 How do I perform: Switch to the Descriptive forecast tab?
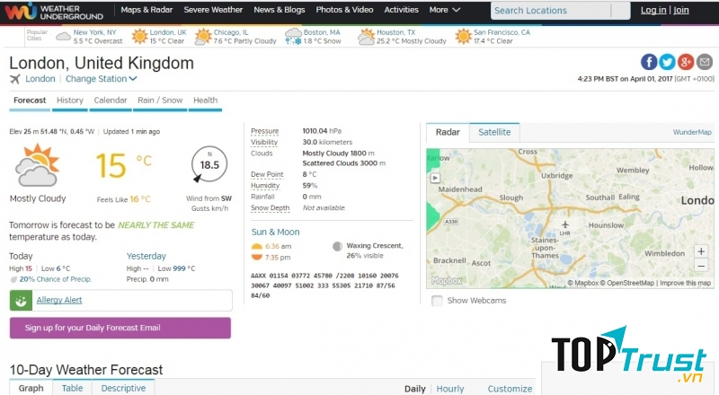tap(123, 388)
